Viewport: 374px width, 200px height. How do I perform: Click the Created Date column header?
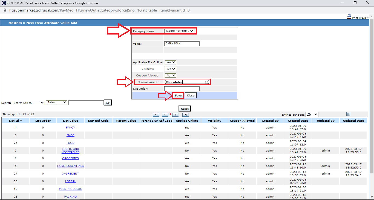point(298,121)
